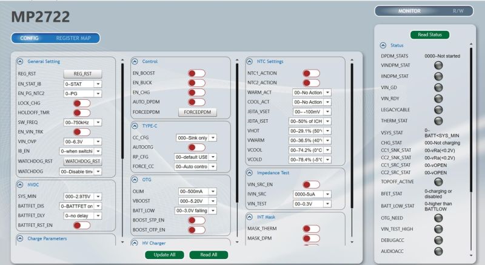485x265 pixels.
Task: Click the LEGACYCABLE indicator LED
Action: tap(438, 110)
